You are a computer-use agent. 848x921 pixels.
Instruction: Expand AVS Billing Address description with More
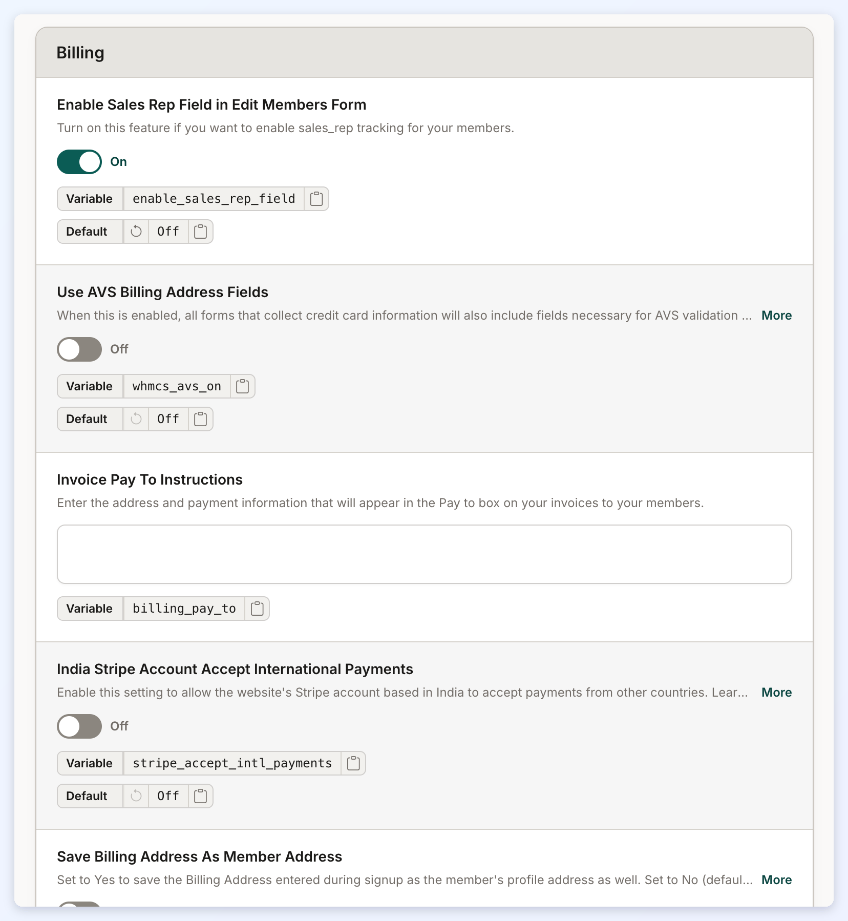point(776,316)
